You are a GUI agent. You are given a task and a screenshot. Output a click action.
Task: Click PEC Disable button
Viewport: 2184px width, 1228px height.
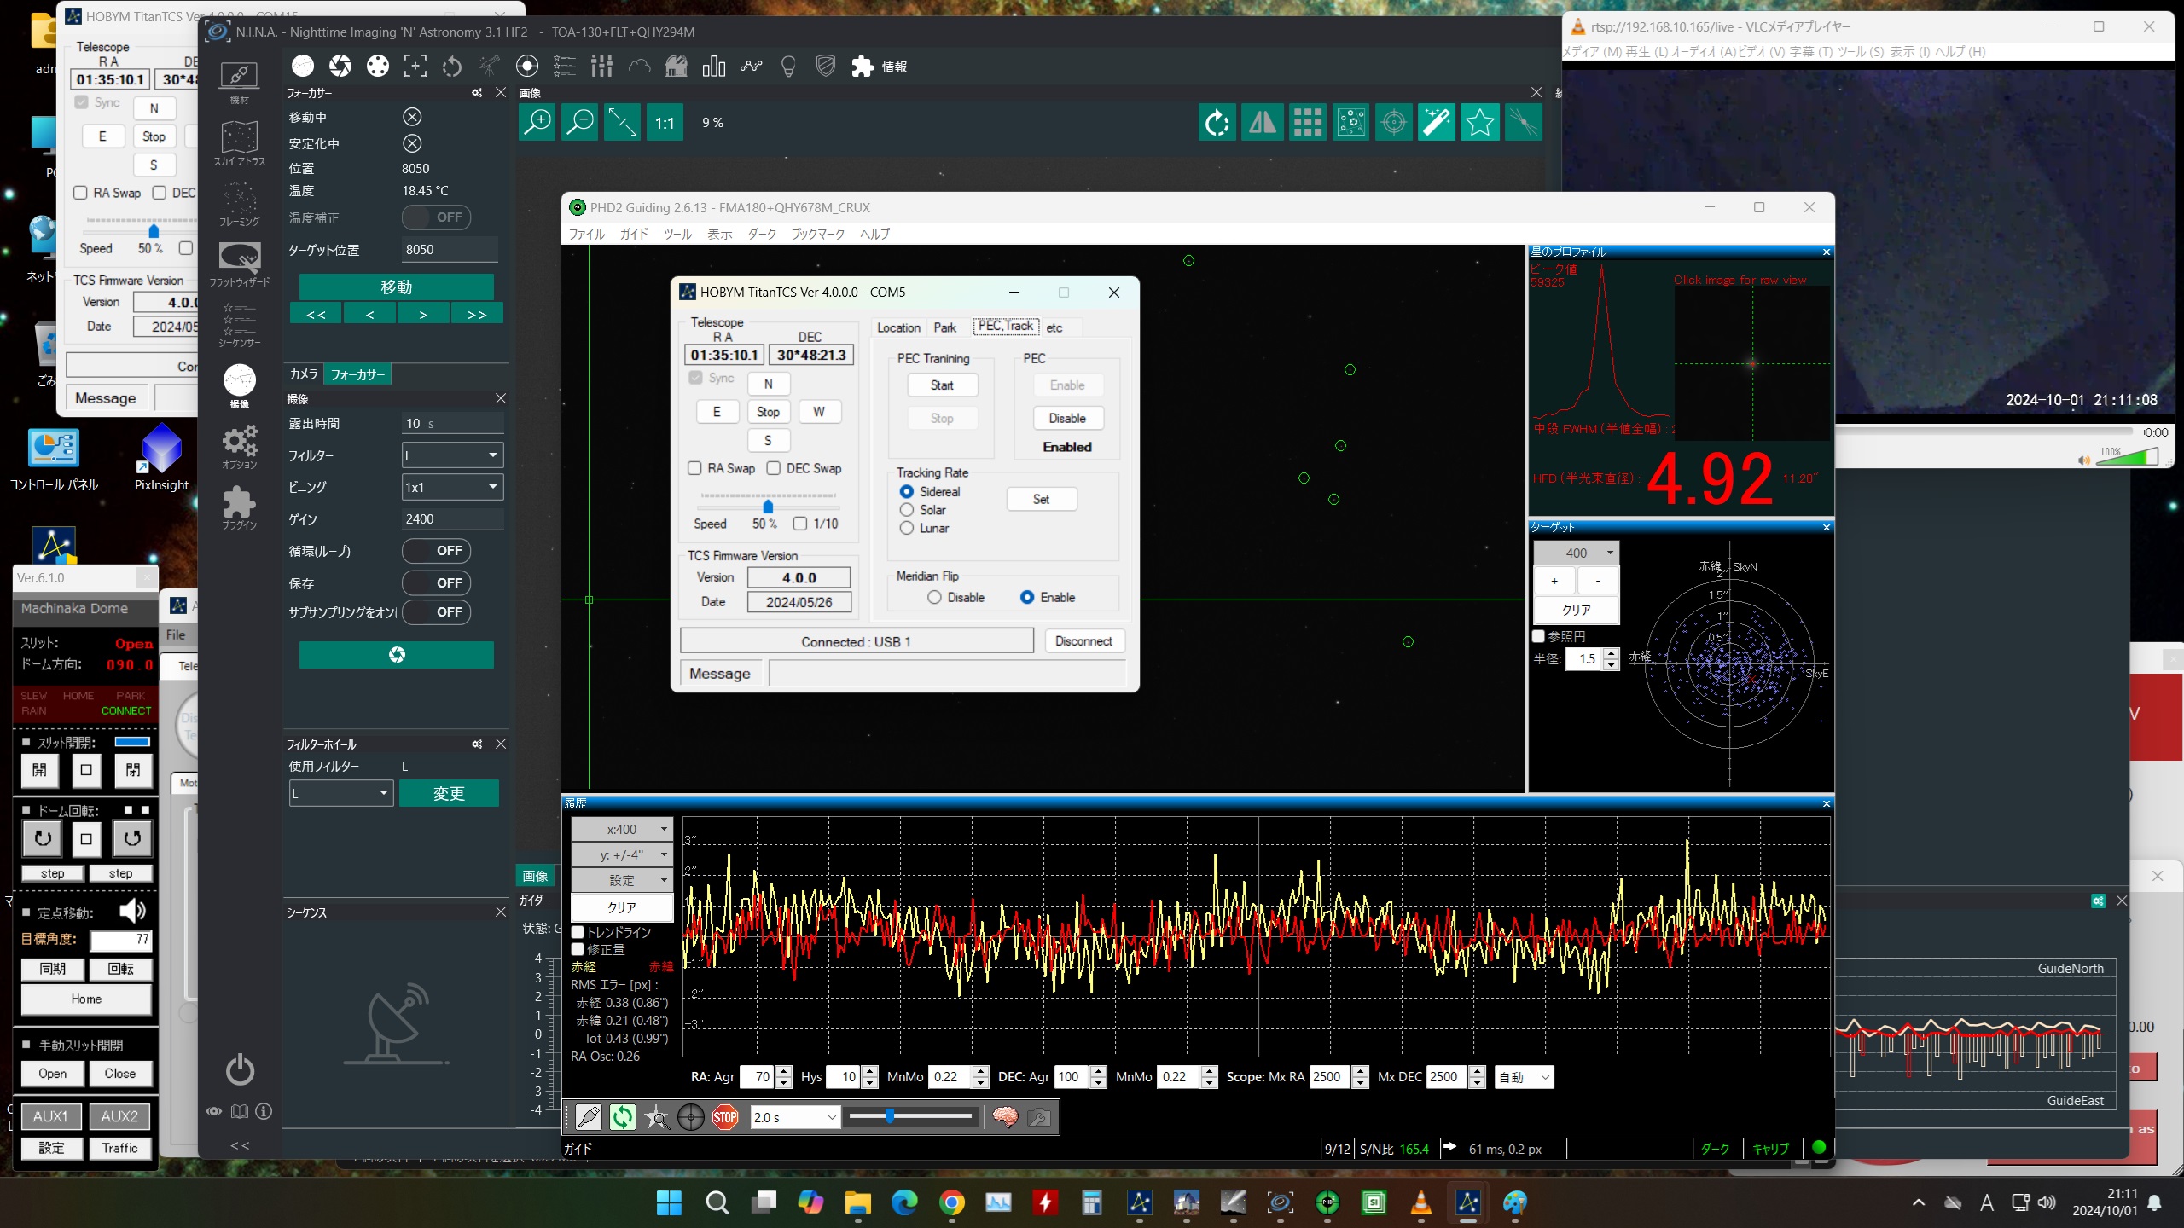click(1067, 419)
